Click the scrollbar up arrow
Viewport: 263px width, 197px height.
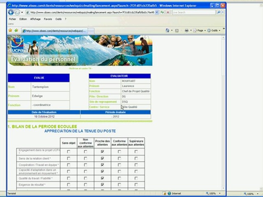point(223,38)
